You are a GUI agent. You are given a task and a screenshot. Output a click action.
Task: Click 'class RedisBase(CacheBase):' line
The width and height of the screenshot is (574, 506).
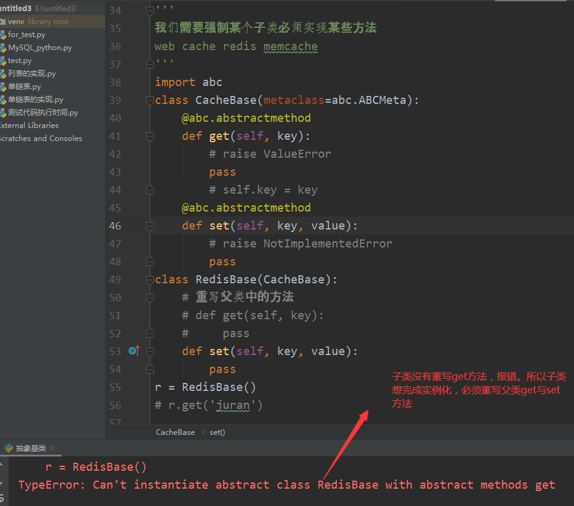coord(246,280)
